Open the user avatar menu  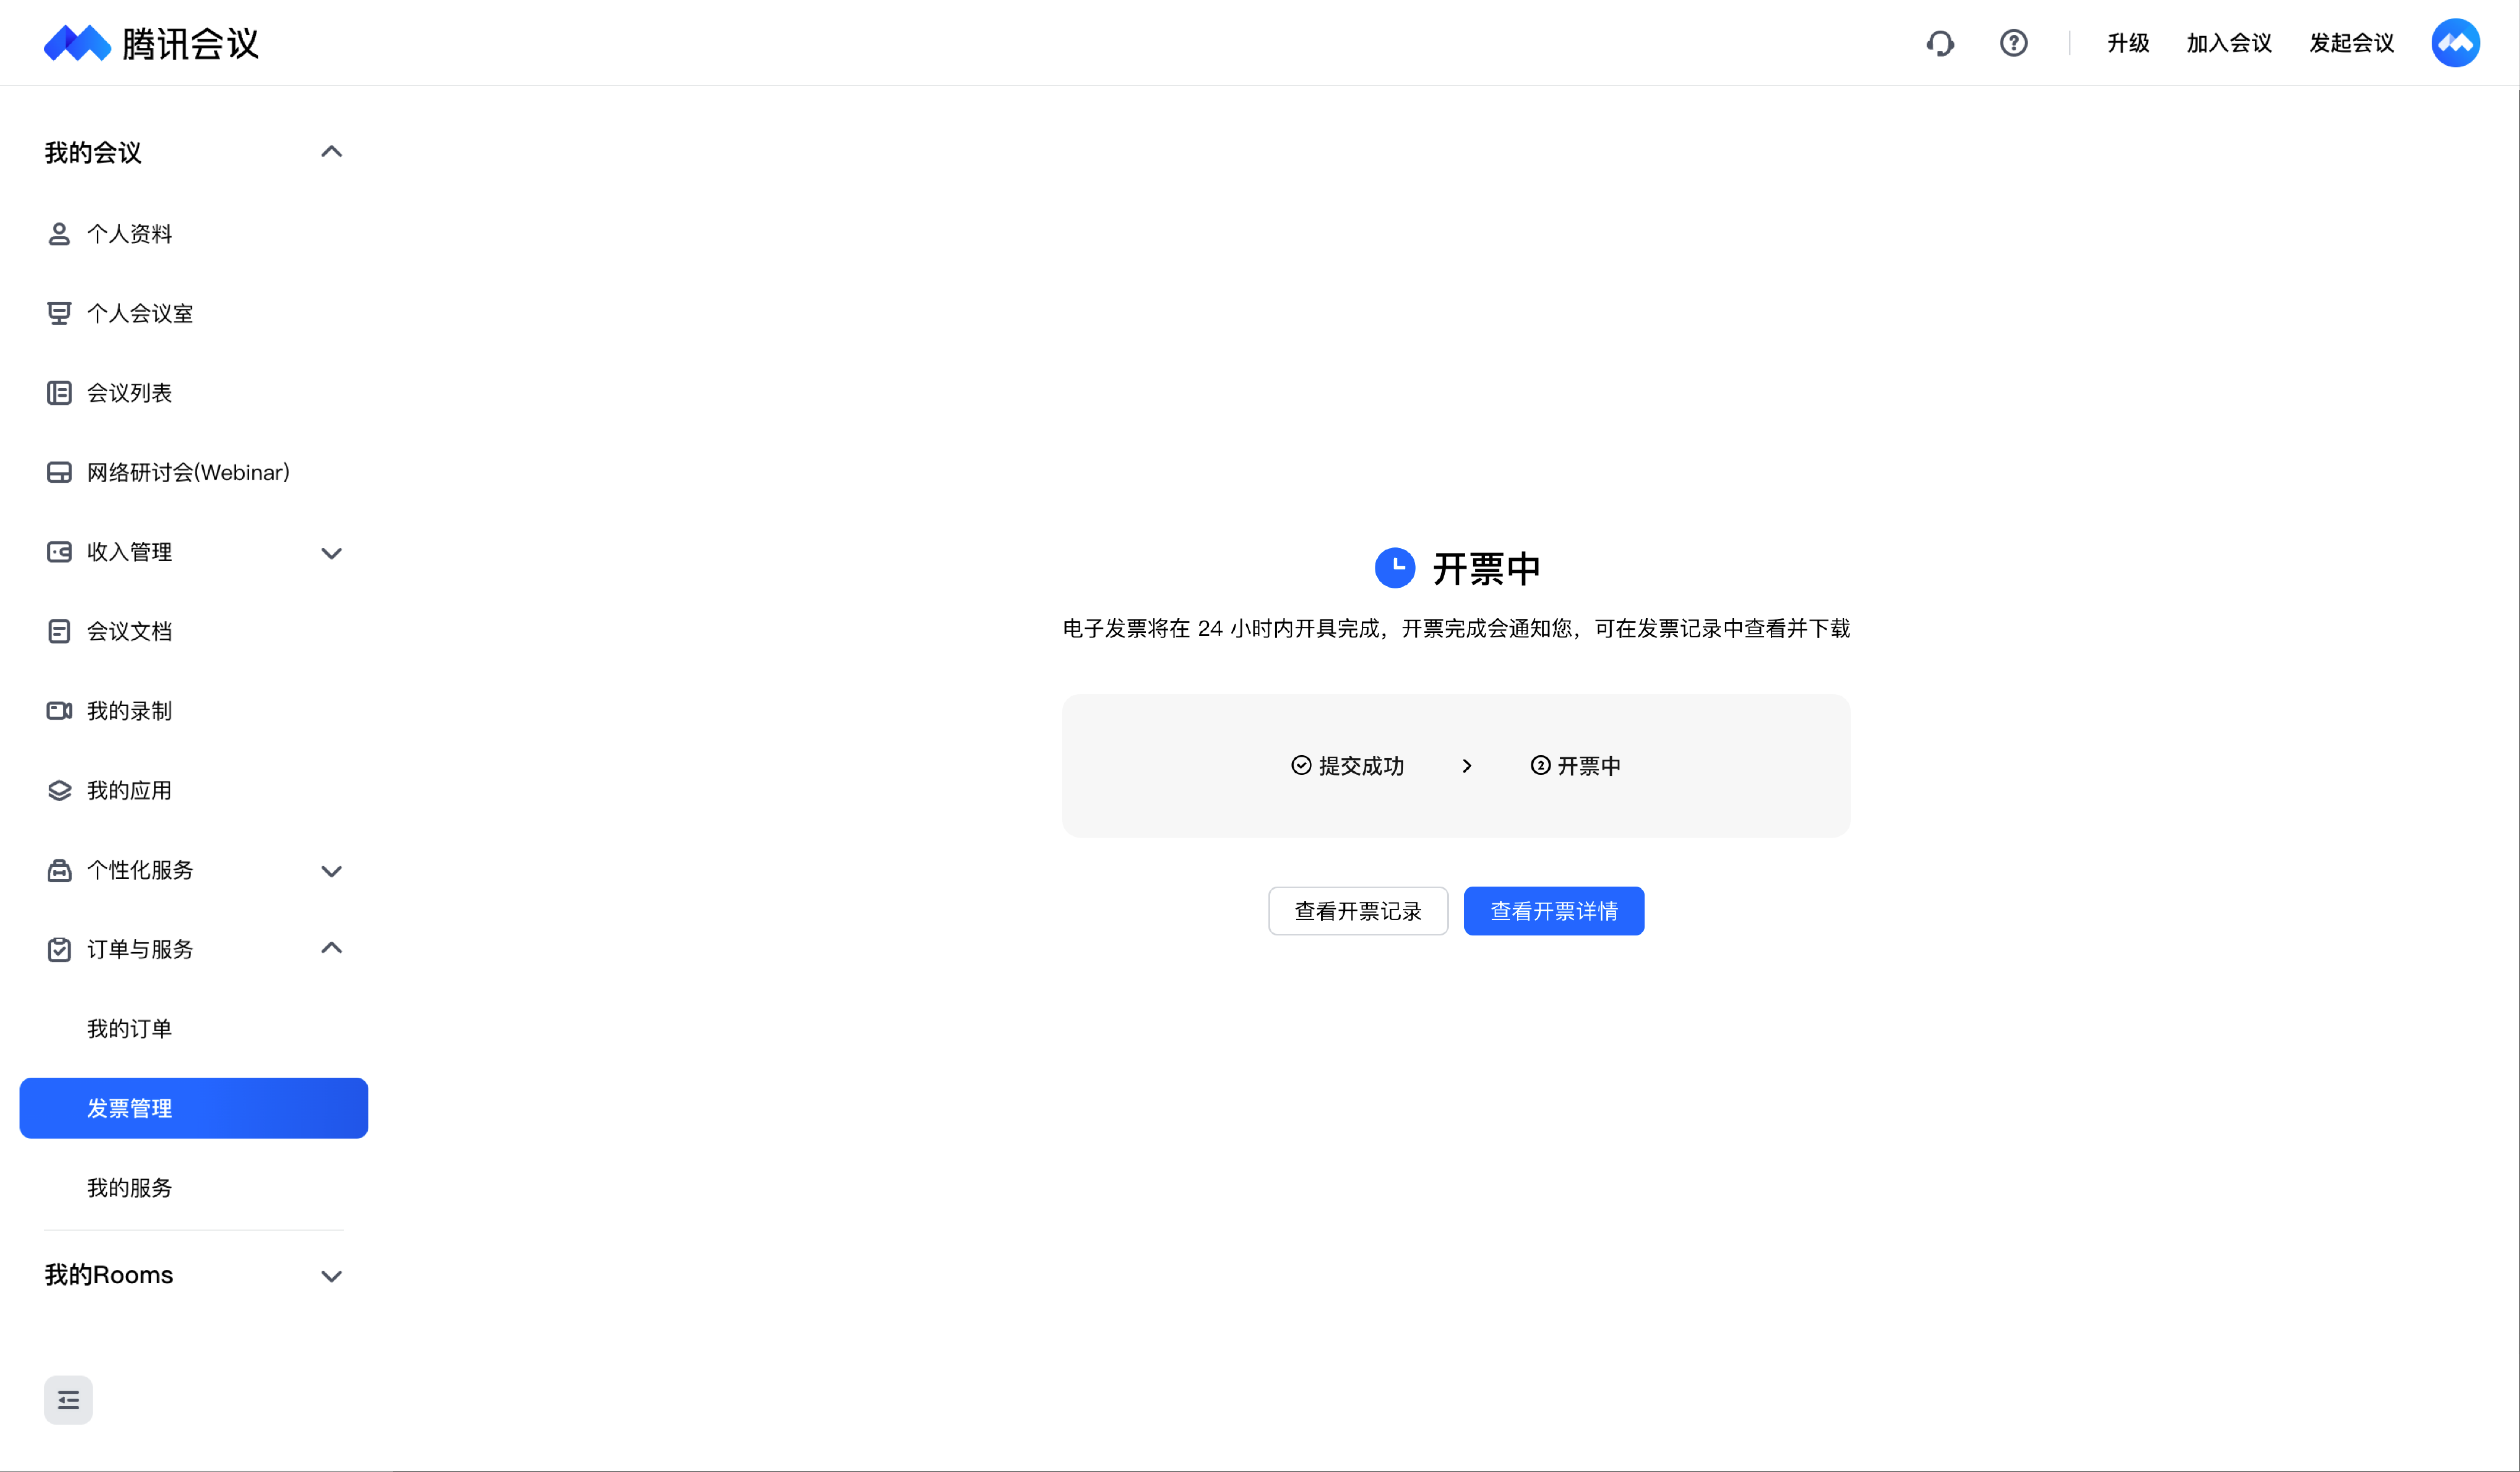click(2455, 43)
